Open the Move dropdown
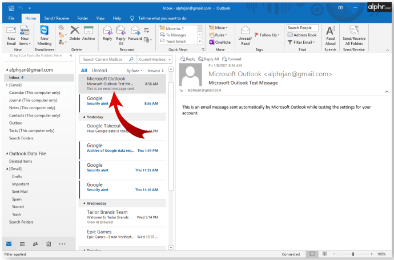The image size is (394, 260). [x=218, y=28]
